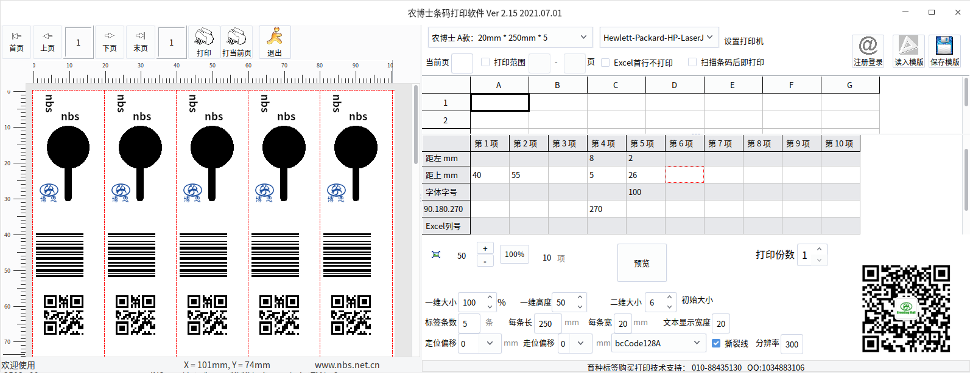
Task: Click the 第 1 项 column header
Action: click(x=490, y=143)
